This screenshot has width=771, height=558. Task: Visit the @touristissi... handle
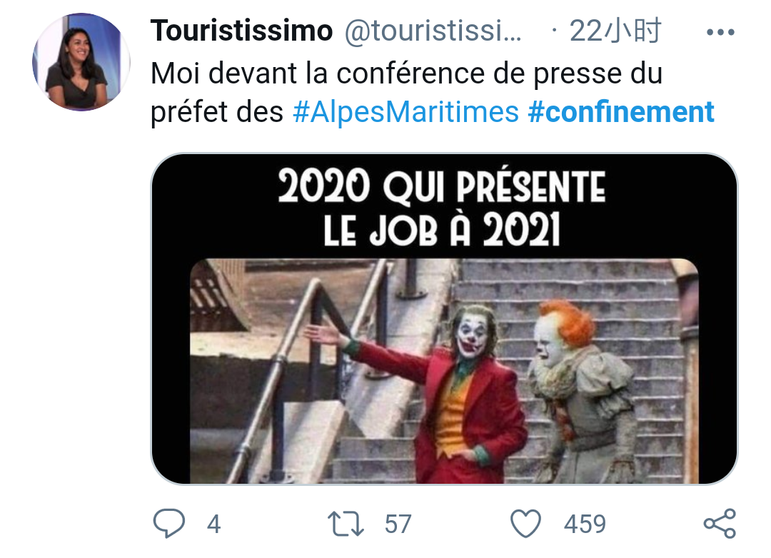coord(433,31)
